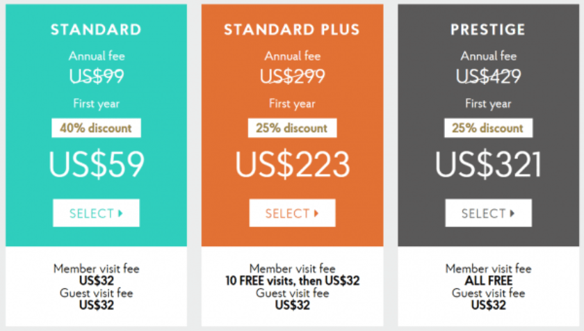Click the SELECT button for Standard plan
This screenshot has height=331, width=584.
[x=96, y=213]
